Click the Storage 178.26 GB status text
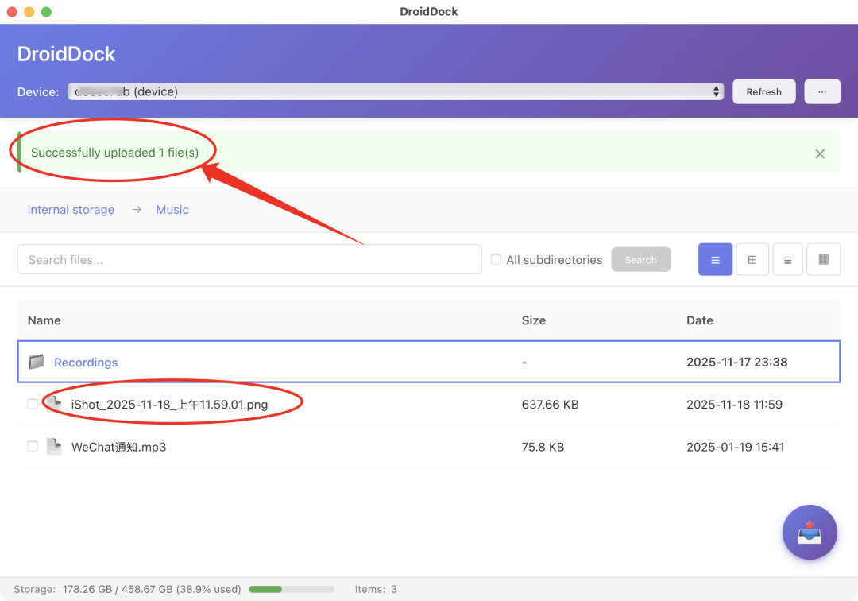The height and width of the screenshot is (601, 858). (x=127, y=590)
